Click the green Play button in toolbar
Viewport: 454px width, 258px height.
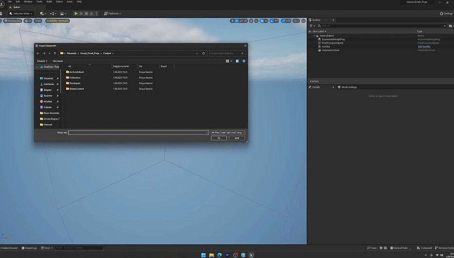tap(76, 14)
